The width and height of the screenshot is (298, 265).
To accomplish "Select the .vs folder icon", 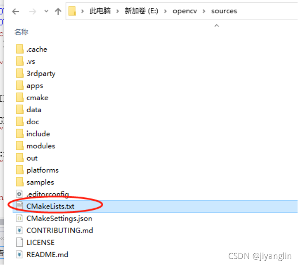I will click(x=20, y=61).
